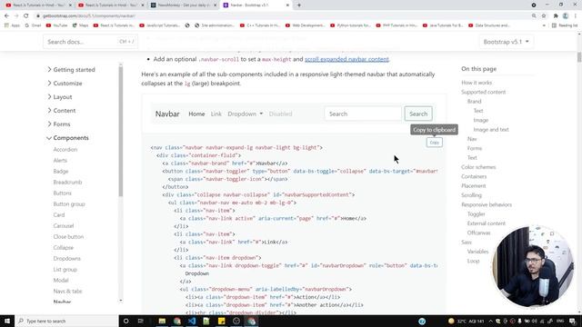Open the PHP Tutorials bookmark
Image resolution: width=582 pixels, height=327 pixels.
click(x=396, y=25)
